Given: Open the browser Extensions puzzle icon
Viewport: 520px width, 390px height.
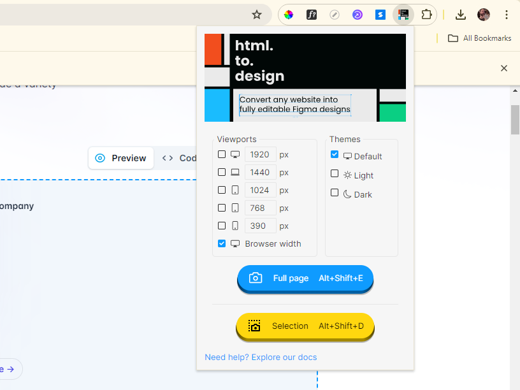Looking at the screenshot, I should coord(426,14).
